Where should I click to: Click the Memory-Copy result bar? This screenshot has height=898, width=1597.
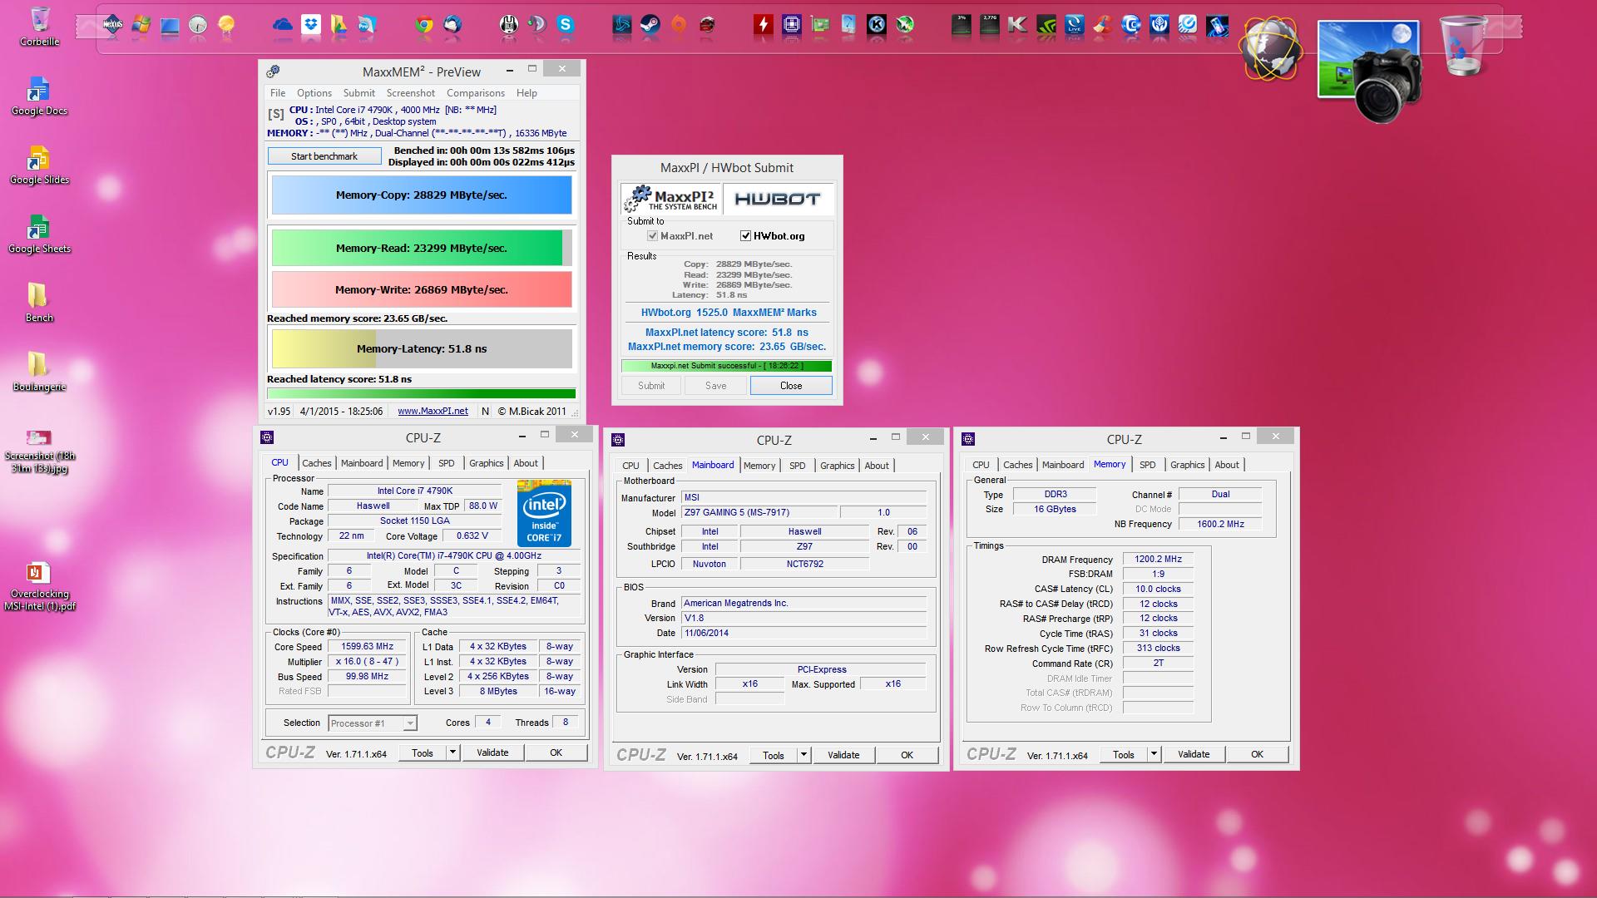click(x=422, y=195)
